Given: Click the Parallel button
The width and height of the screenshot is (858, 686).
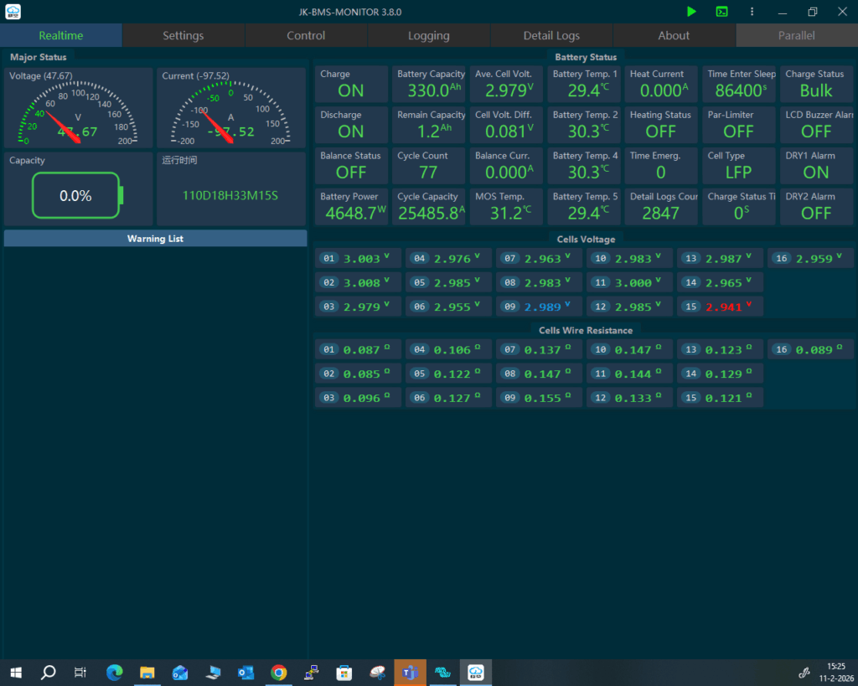Looking at the screenshot, I should [795, 35].
